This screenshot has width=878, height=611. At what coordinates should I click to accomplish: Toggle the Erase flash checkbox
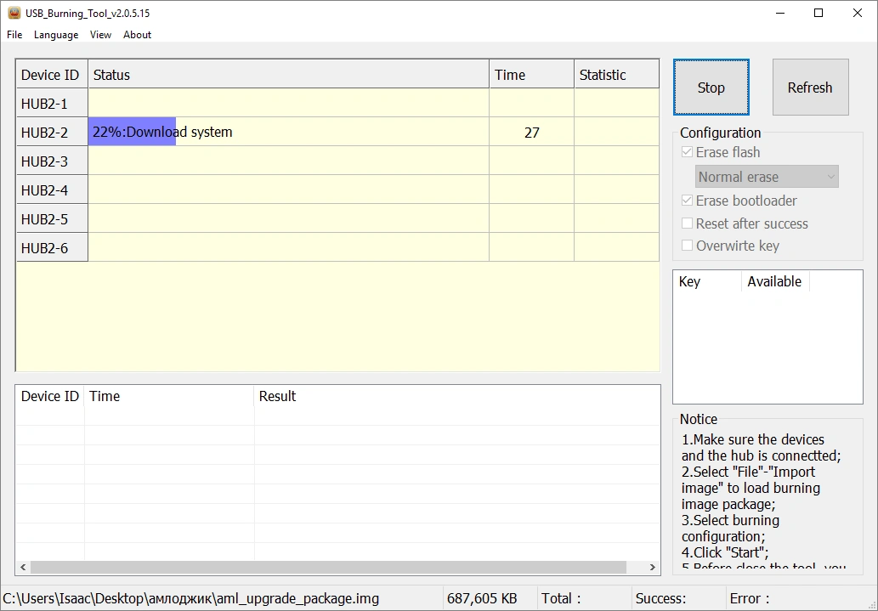point(687,151)
